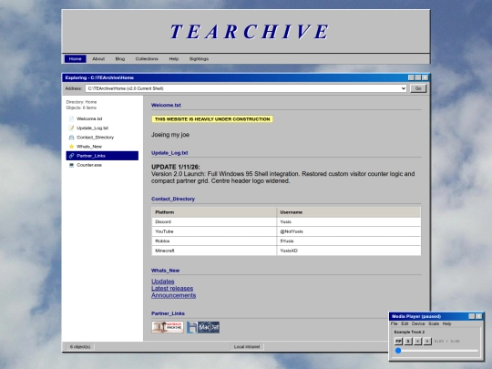Image resolution: width=492 pixels, height=369 pixels.
Task: Click the Welcome.txt section heading
Action: point(166,105)
